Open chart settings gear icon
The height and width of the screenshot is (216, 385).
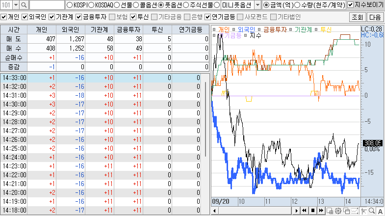[x=337, y=211]
